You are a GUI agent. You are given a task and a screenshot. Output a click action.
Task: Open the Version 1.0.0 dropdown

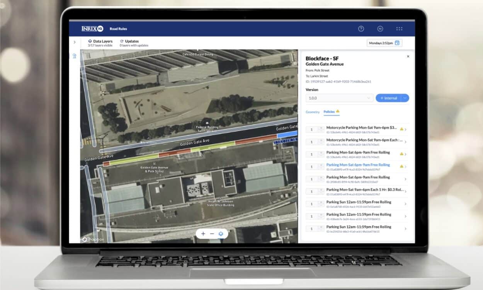[340, 98]
